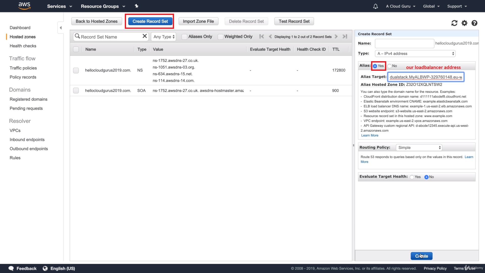Open the notifications bell
Screen dimensions: 485x273
(375, 6)
